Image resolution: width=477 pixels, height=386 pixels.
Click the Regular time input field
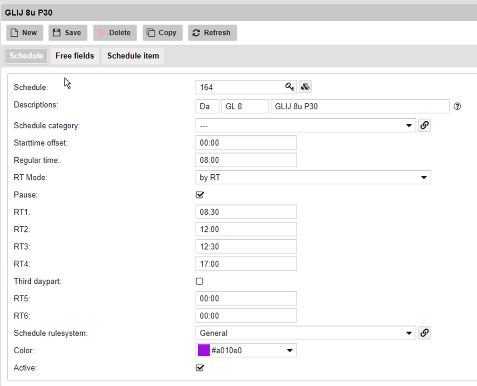(246, 160)
